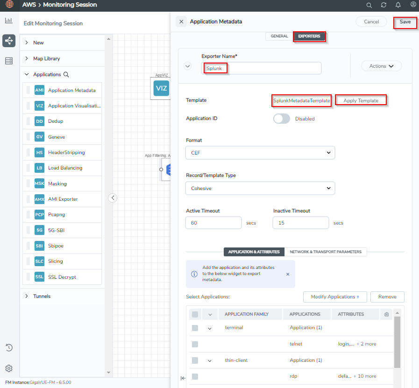This screenshot has height=388, width=419.
Task: Select the AMI Application Metadata icon
Action: click(x=39, y=90)
